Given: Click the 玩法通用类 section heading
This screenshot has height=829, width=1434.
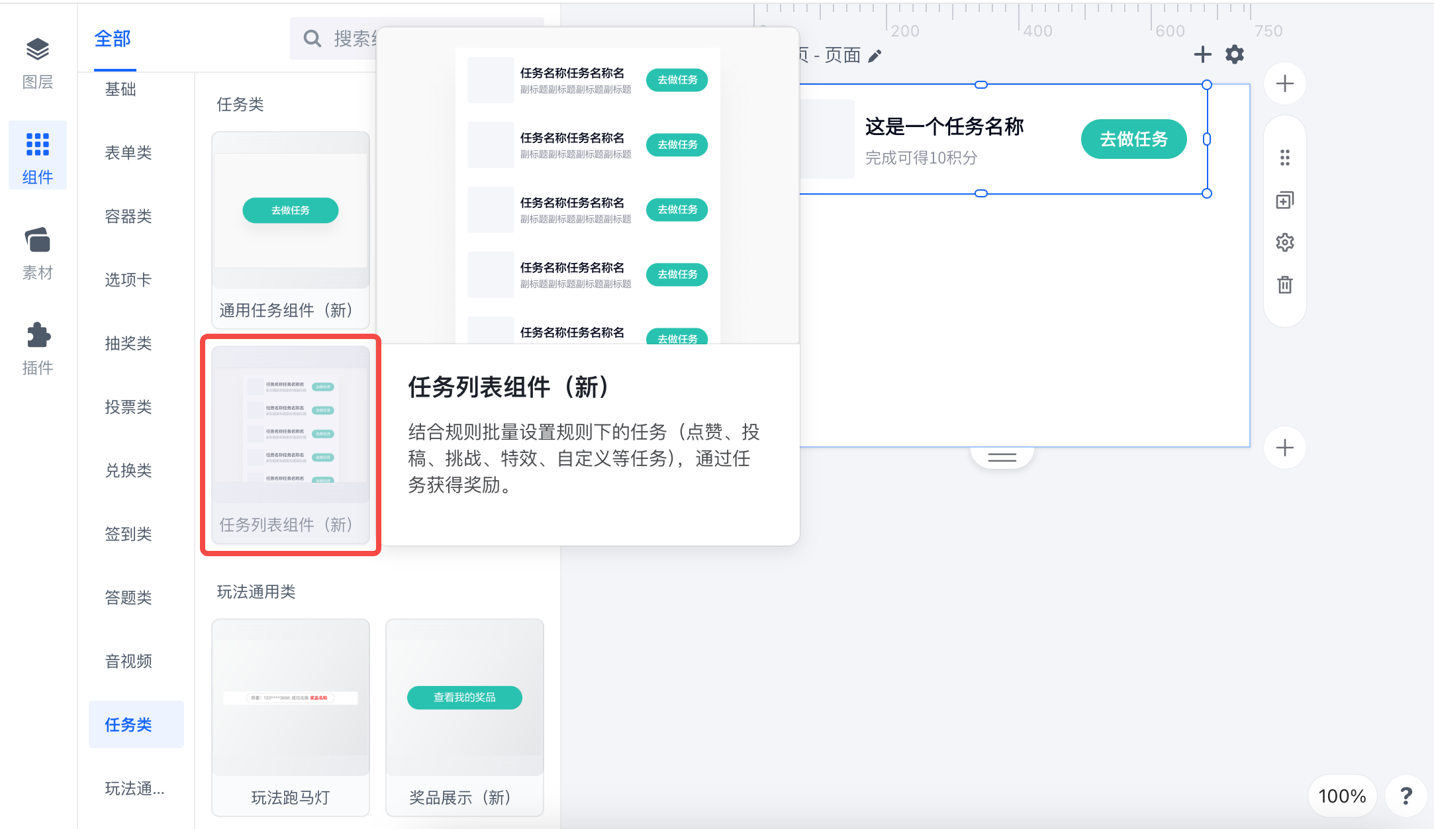Looking at the screenshot, I should pos(256,592).
